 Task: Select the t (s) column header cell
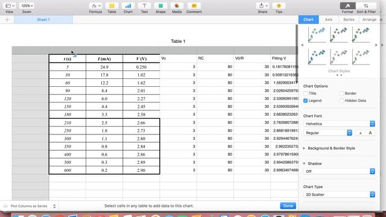point(68,59)
